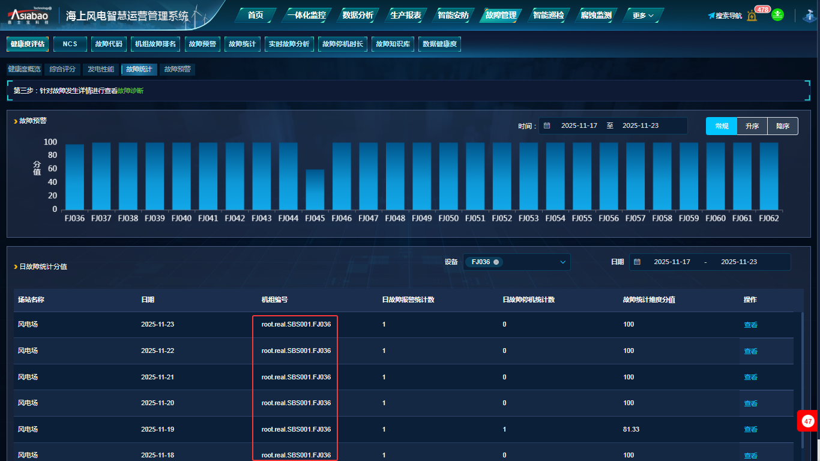Click the paper-plane 搜索导航 icon
Image resolution: width=820 pixels, height=461 pixels.
coord(711,16)
